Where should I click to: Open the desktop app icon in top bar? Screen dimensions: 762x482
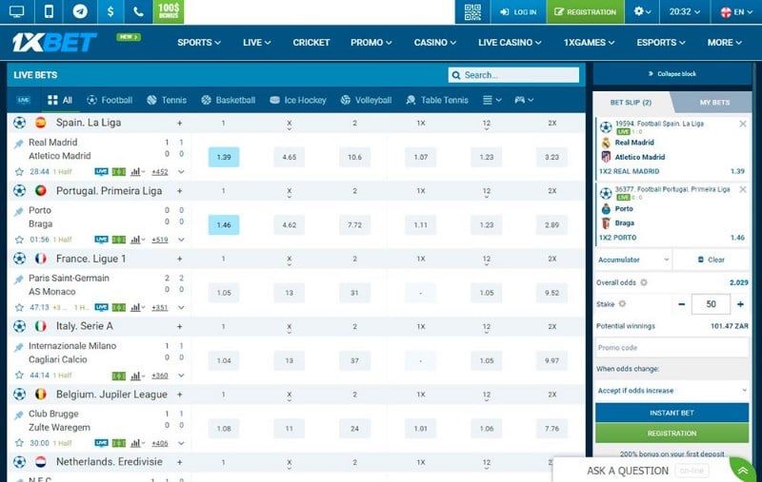17,11
